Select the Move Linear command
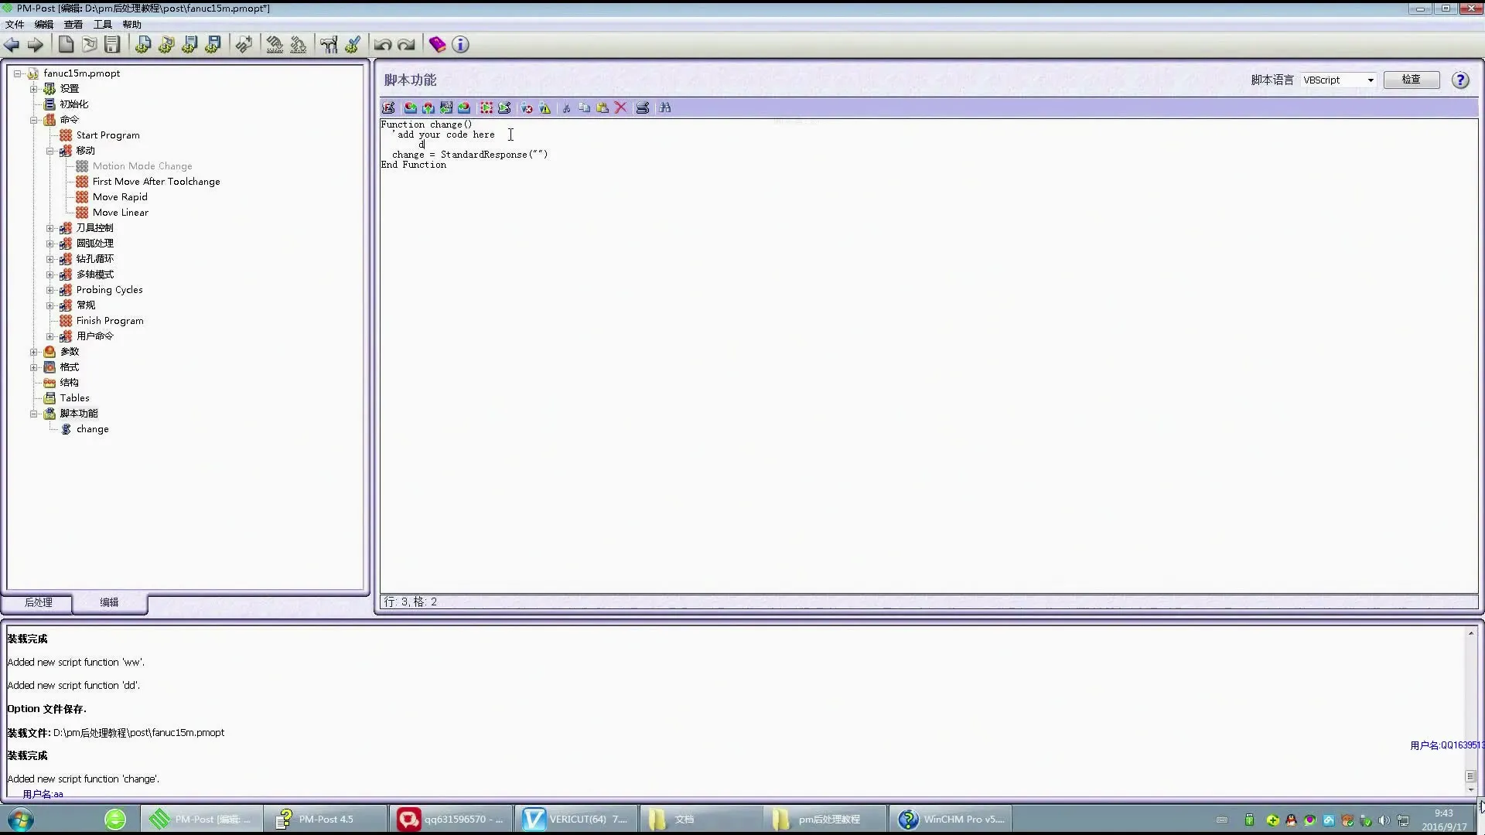1485x835 pixels. [x=120, y=213]
